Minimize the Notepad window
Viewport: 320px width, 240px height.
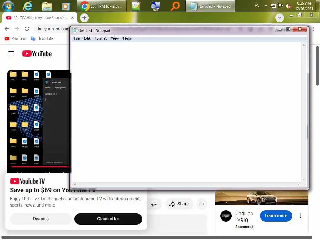point(280,29)
